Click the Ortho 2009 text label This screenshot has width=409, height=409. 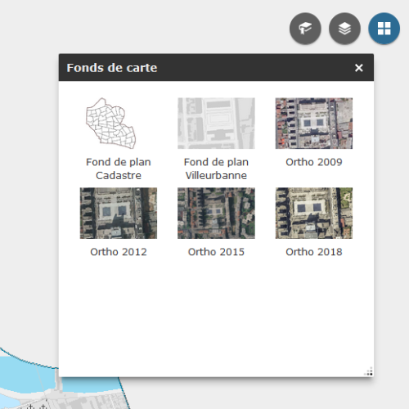(314, 162)
